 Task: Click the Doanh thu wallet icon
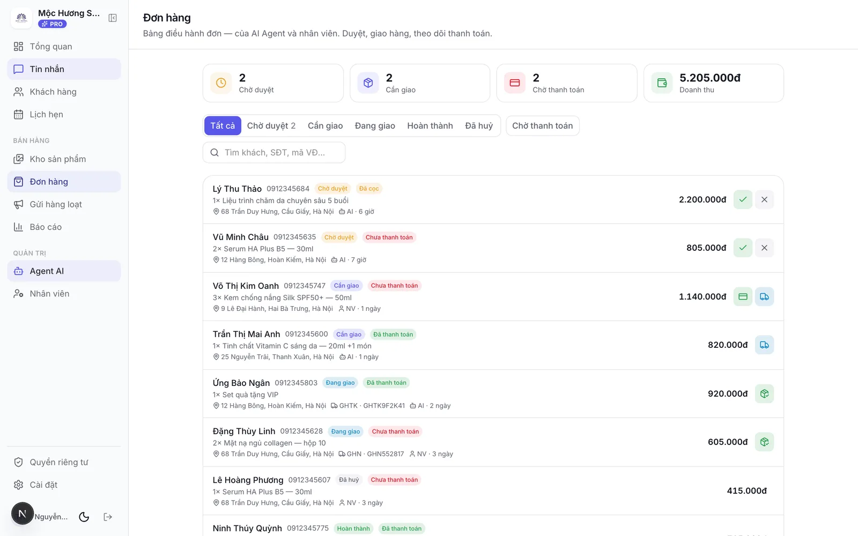click(x=662, y=83)
